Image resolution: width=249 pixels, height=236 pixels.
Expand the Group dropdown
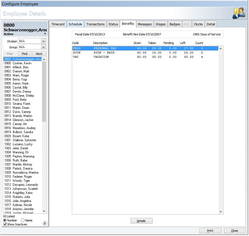pos(43,47)
